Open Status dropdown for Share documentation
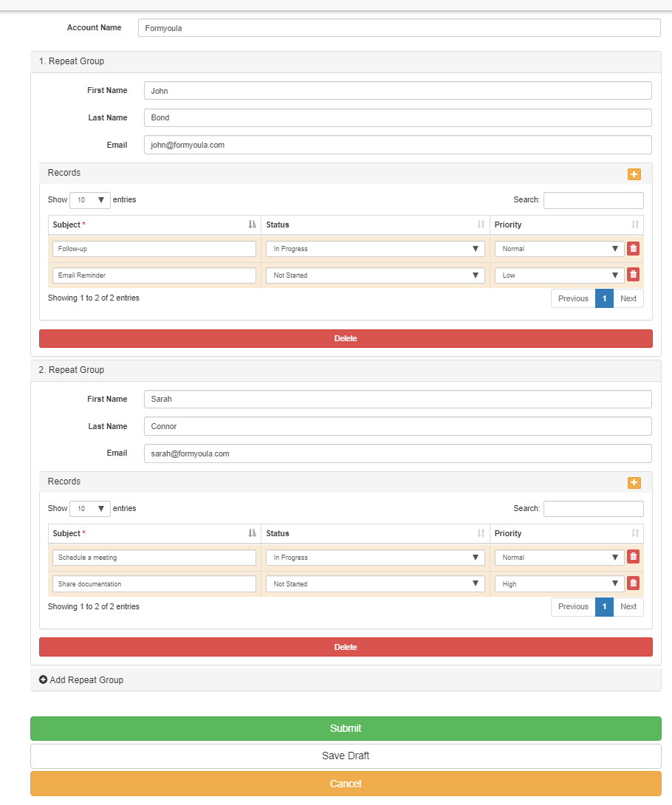 375,583
